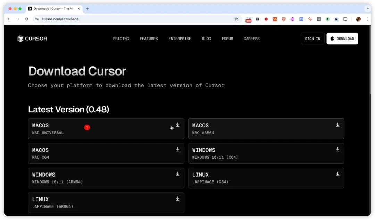Open the Chrome profile avatar
375x220 pixels.
pyautogui.click(x=358, y=19)
